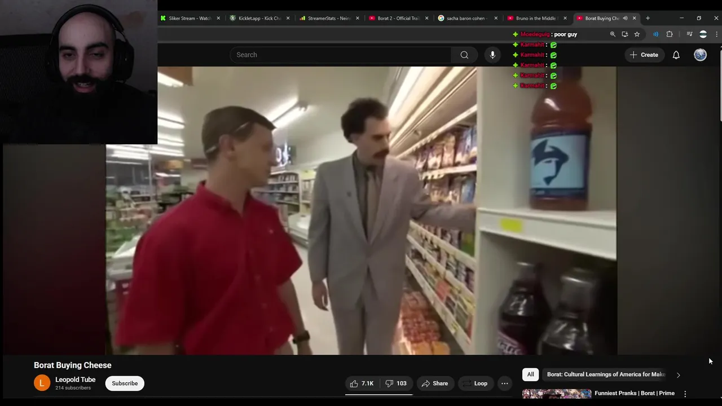This screenshot has height=406, width=722.
Task: Click the YouTube Create button
Action: coord(644,55)
